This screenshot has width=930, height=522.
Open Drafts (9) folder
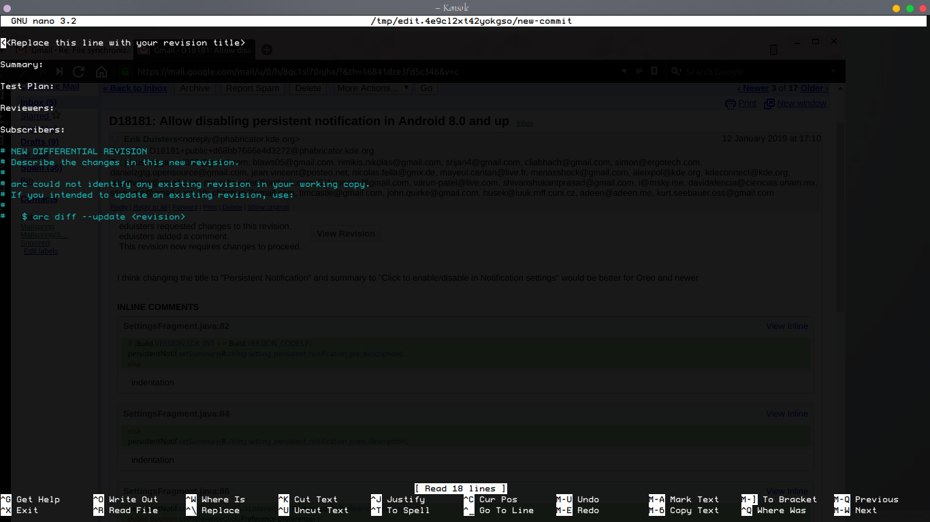click(x=39, y=142)
